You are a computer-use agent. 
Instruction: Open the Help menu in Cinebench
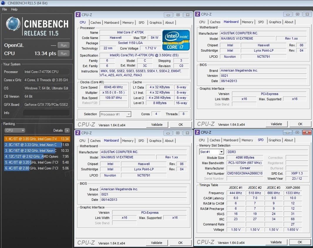(14, 9)
